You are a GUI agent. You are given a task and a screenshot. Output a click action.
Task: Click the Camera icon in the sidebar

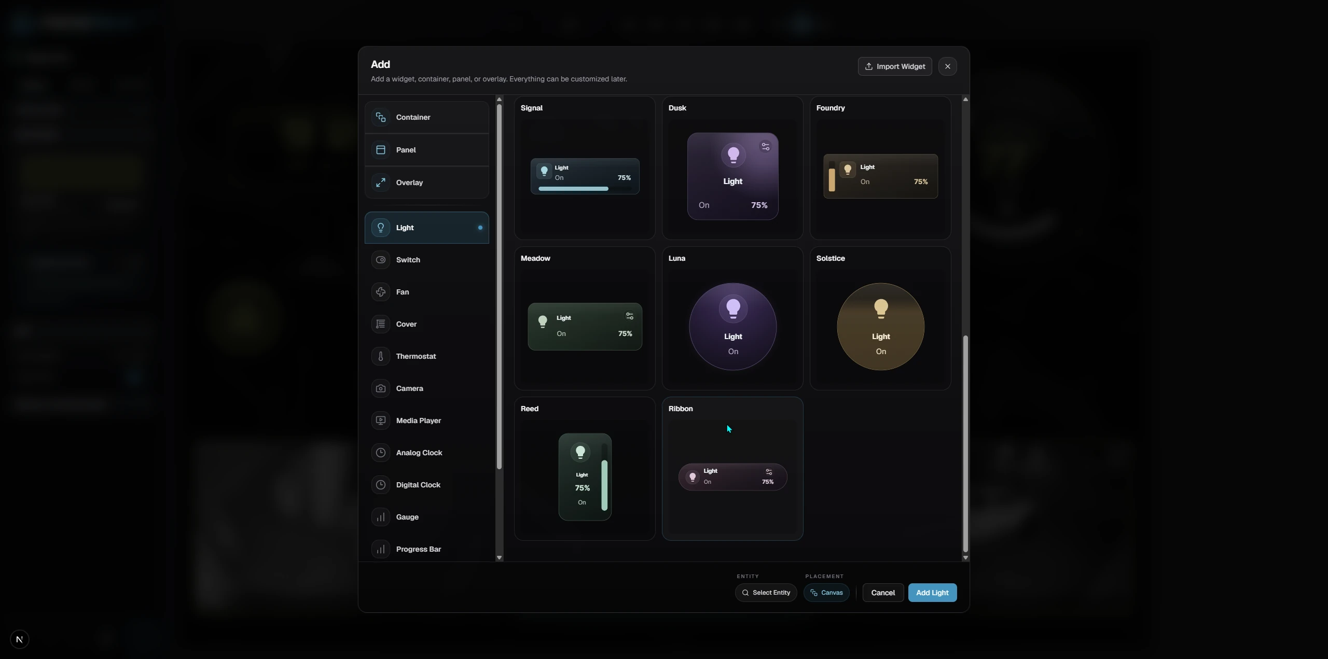coord(381,388)
